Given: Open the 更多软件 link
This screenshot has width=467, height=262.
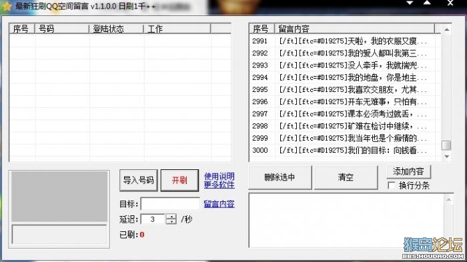Looking at the screenshot, I should click(x=219, y=185).
